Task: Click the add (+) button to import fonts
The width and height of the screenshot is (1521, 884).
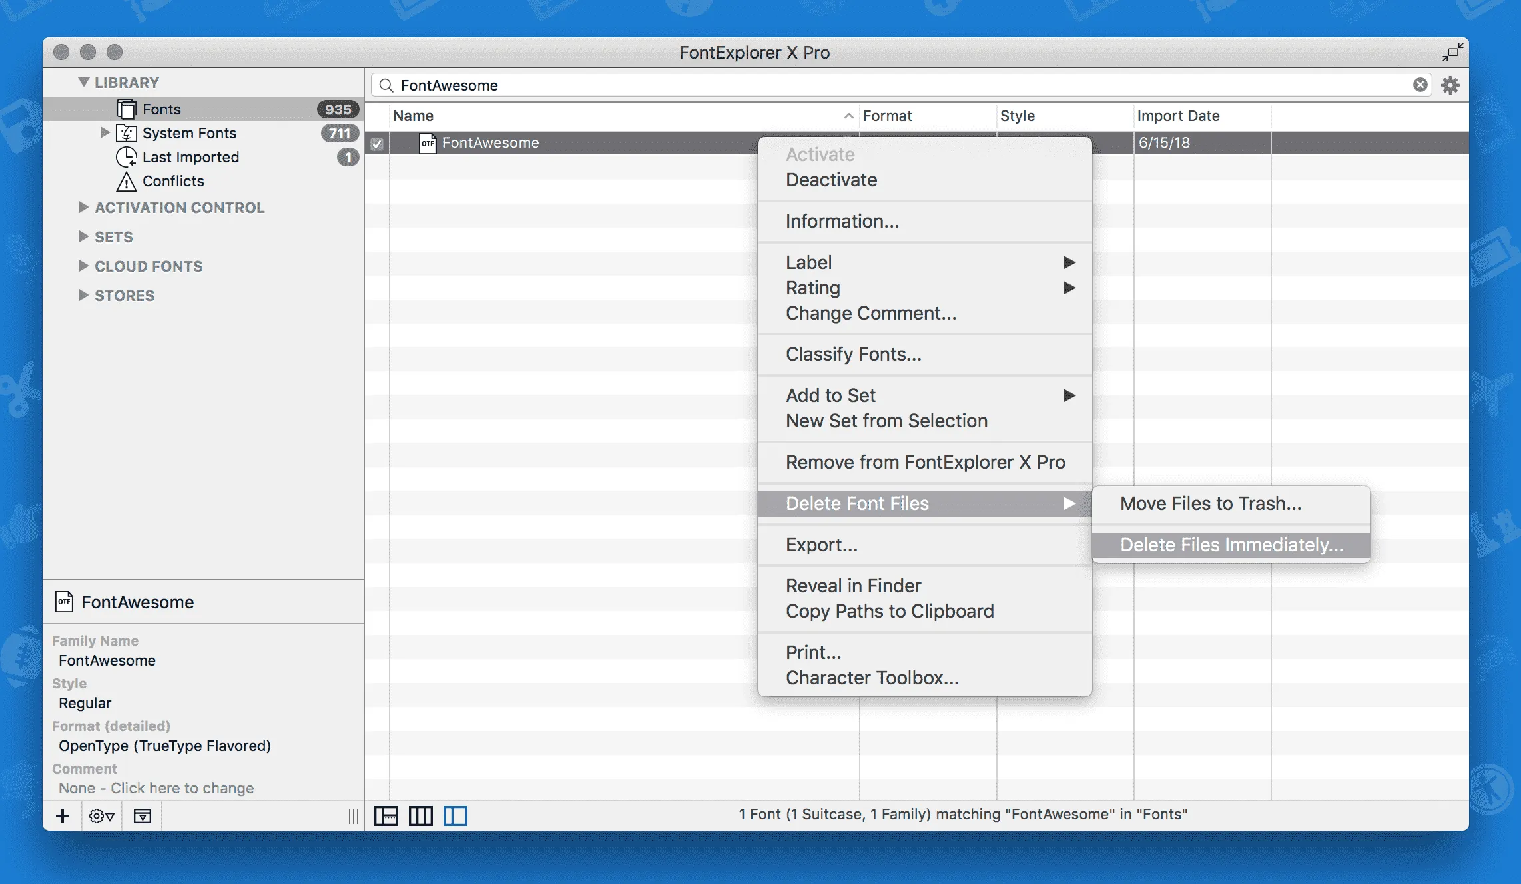Action: coord(62,815)
